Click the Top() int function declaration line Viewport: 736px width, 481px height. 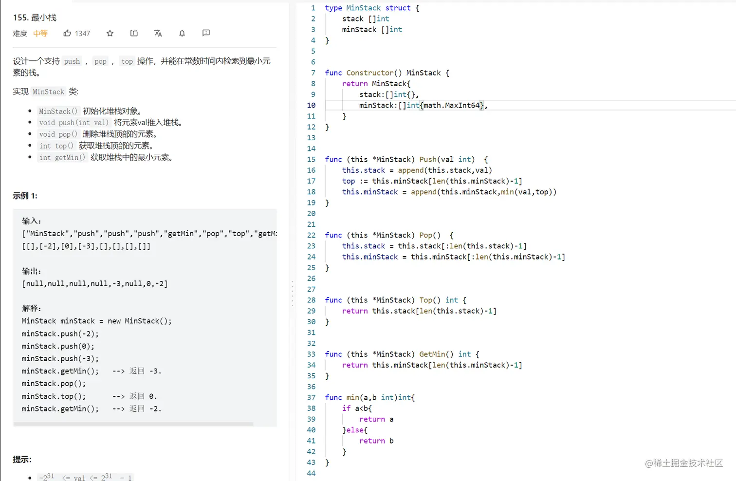point(396,300)
